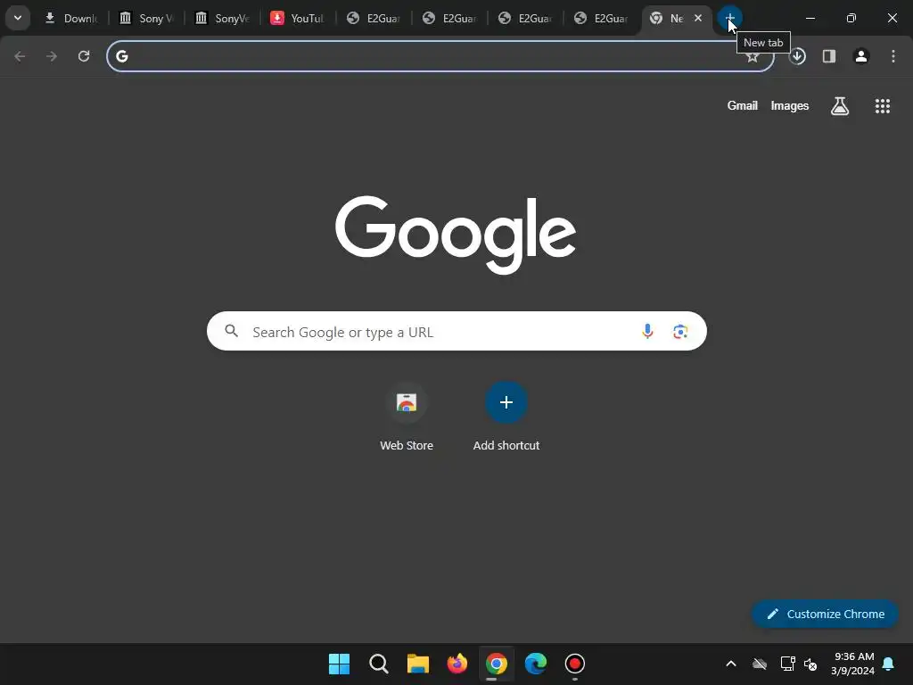913x685 pixels.
Task: Toggle the Chrome side panel
Action: (829, 56)
